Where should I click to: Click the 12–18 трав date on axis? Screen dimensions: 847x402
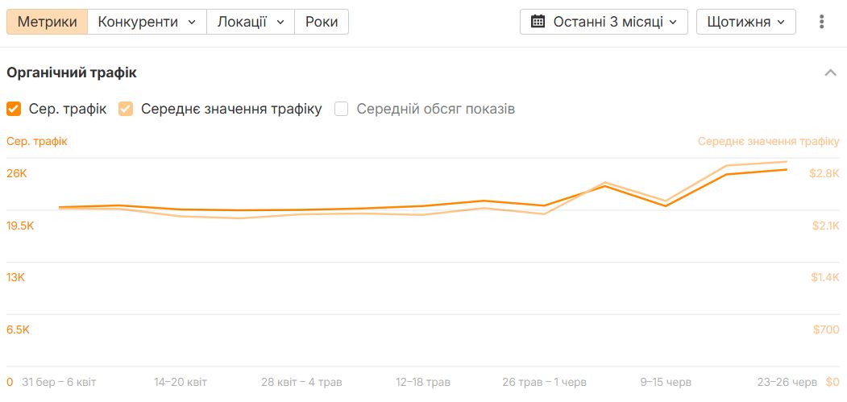(423, 382)
